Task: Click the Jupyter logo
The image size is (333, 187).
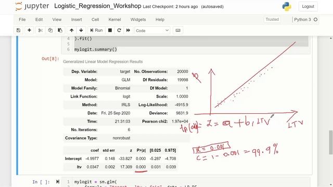Action: coord(32,6)
